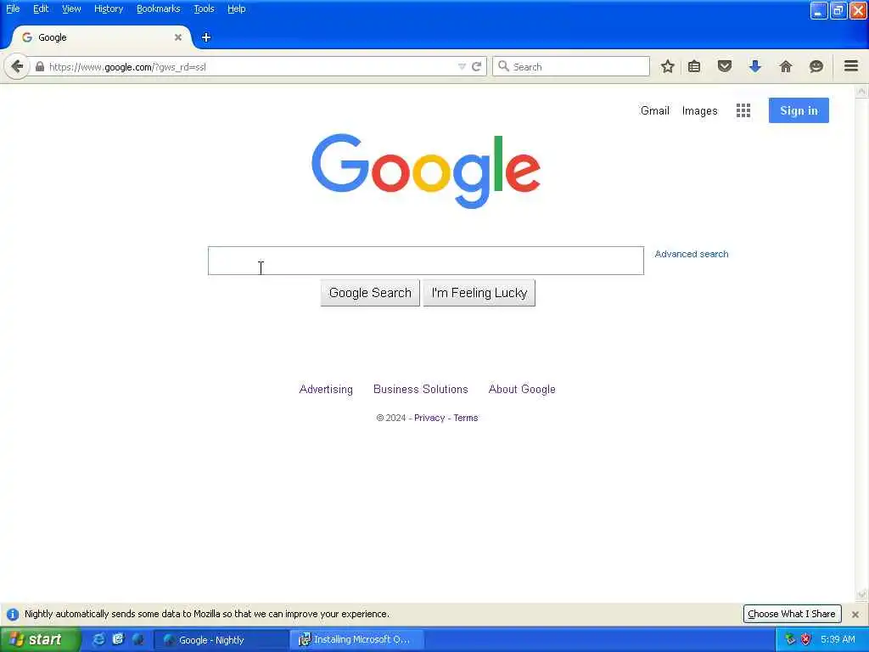Click the padlock site identity icon
869x652 pixels.
39,66
